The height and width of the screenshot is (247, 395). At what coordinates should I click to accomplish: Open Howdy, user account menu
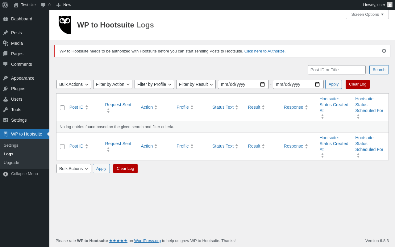(378, 5)
